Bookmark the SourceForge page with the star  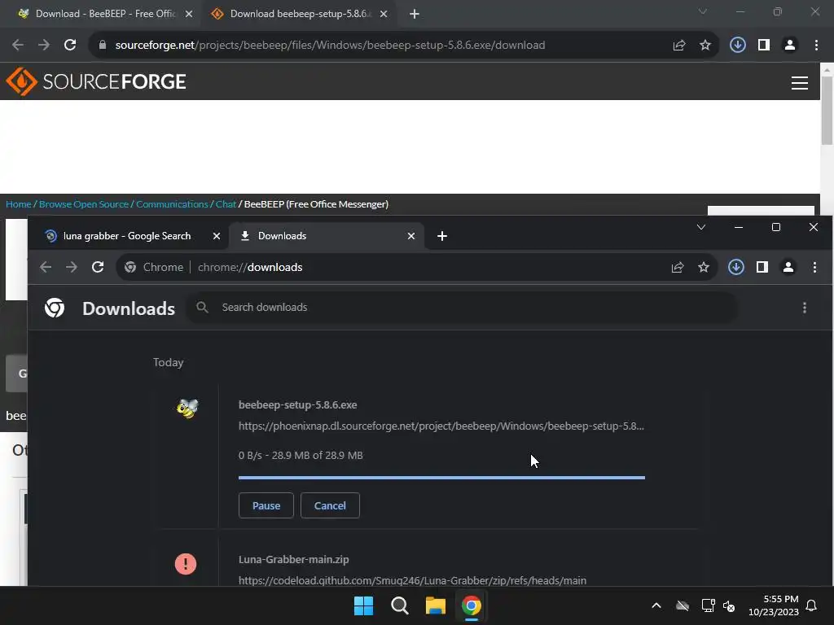(705, 46)
